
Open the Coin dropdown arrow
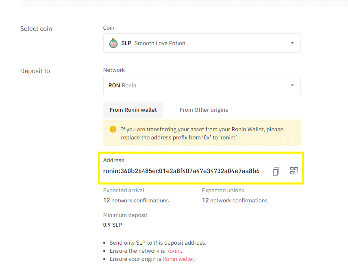pos(292,43)
